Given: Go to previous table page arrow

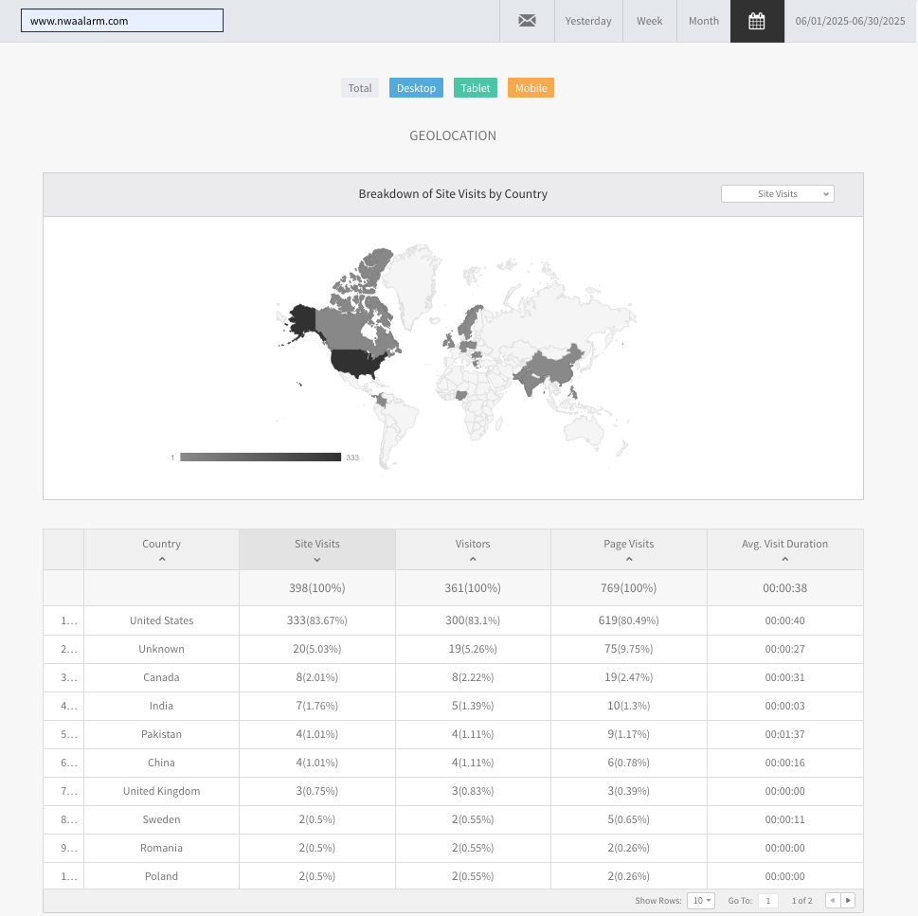Looking at the screenshot, I should click(x=832, y=900).
